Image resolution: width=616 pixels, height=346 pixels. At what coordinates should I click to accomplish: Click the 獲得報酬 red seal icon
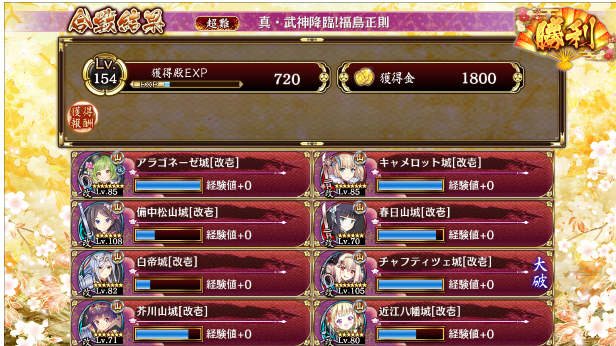tap(82, 117)
